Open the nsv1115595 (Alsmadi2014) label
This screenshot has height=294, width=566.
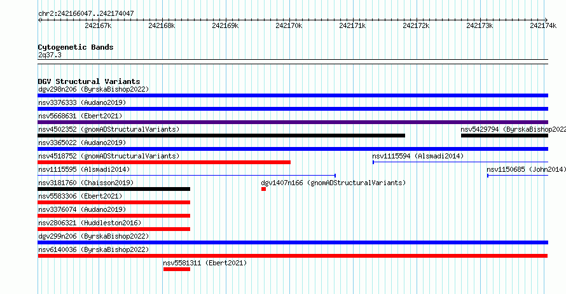tap(84, 169)
